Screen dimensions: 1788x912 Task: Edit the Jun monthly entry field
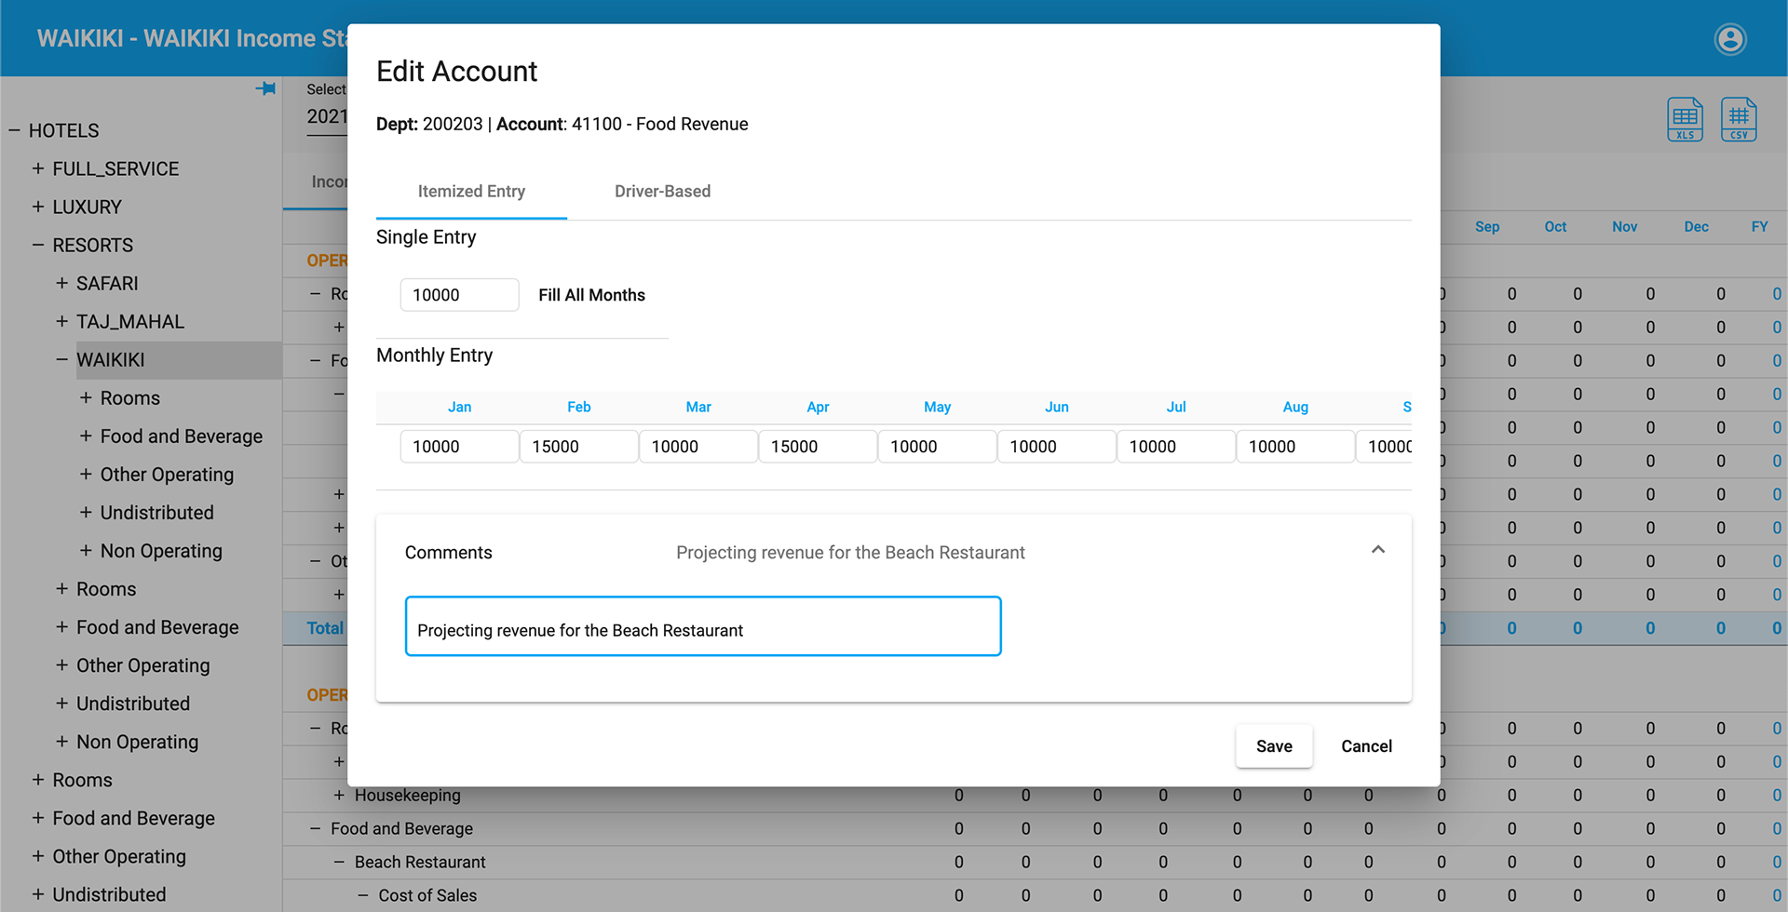click(1056, 447)
